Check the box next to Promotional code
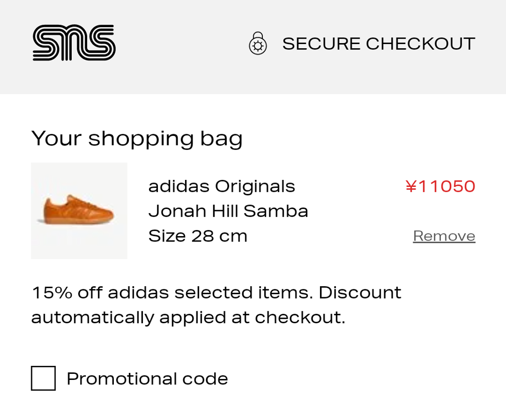Screen dimensions: 506x416 43,379
